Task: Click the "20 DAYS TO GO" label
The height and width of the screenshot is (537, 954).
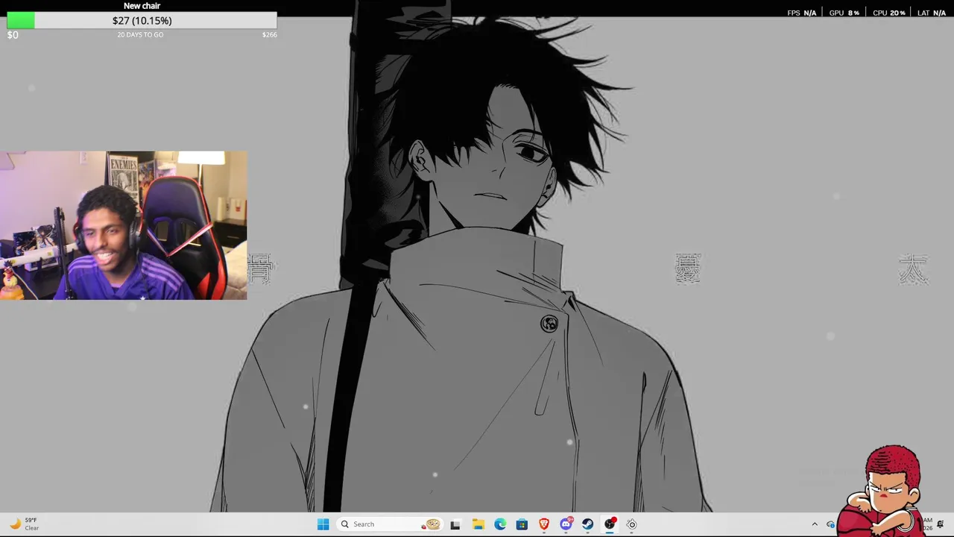Action: 140,35
